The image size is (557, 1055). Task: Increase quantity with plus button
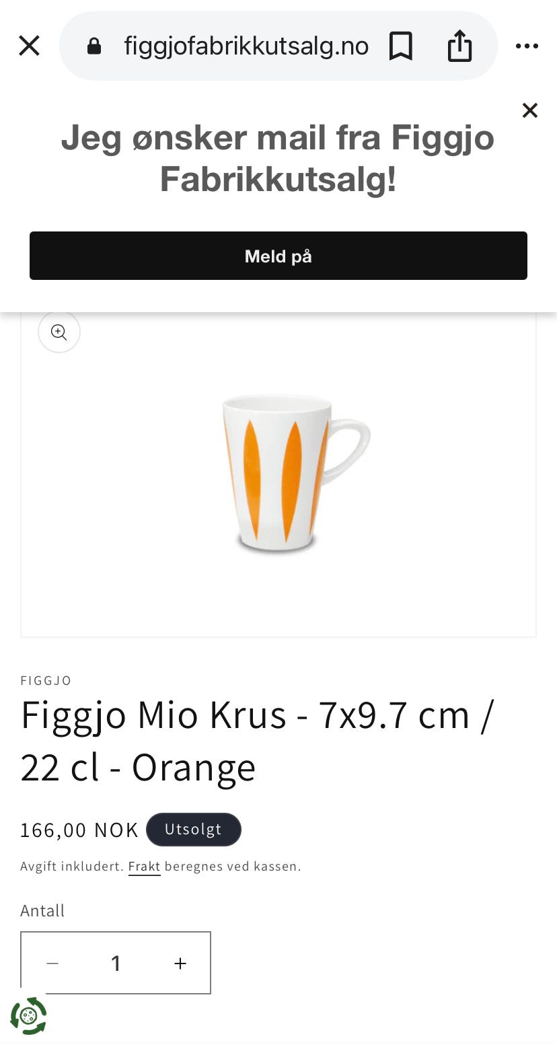point(180,963)
